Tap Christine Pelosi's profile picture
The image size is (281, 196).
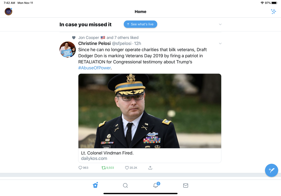68,50
